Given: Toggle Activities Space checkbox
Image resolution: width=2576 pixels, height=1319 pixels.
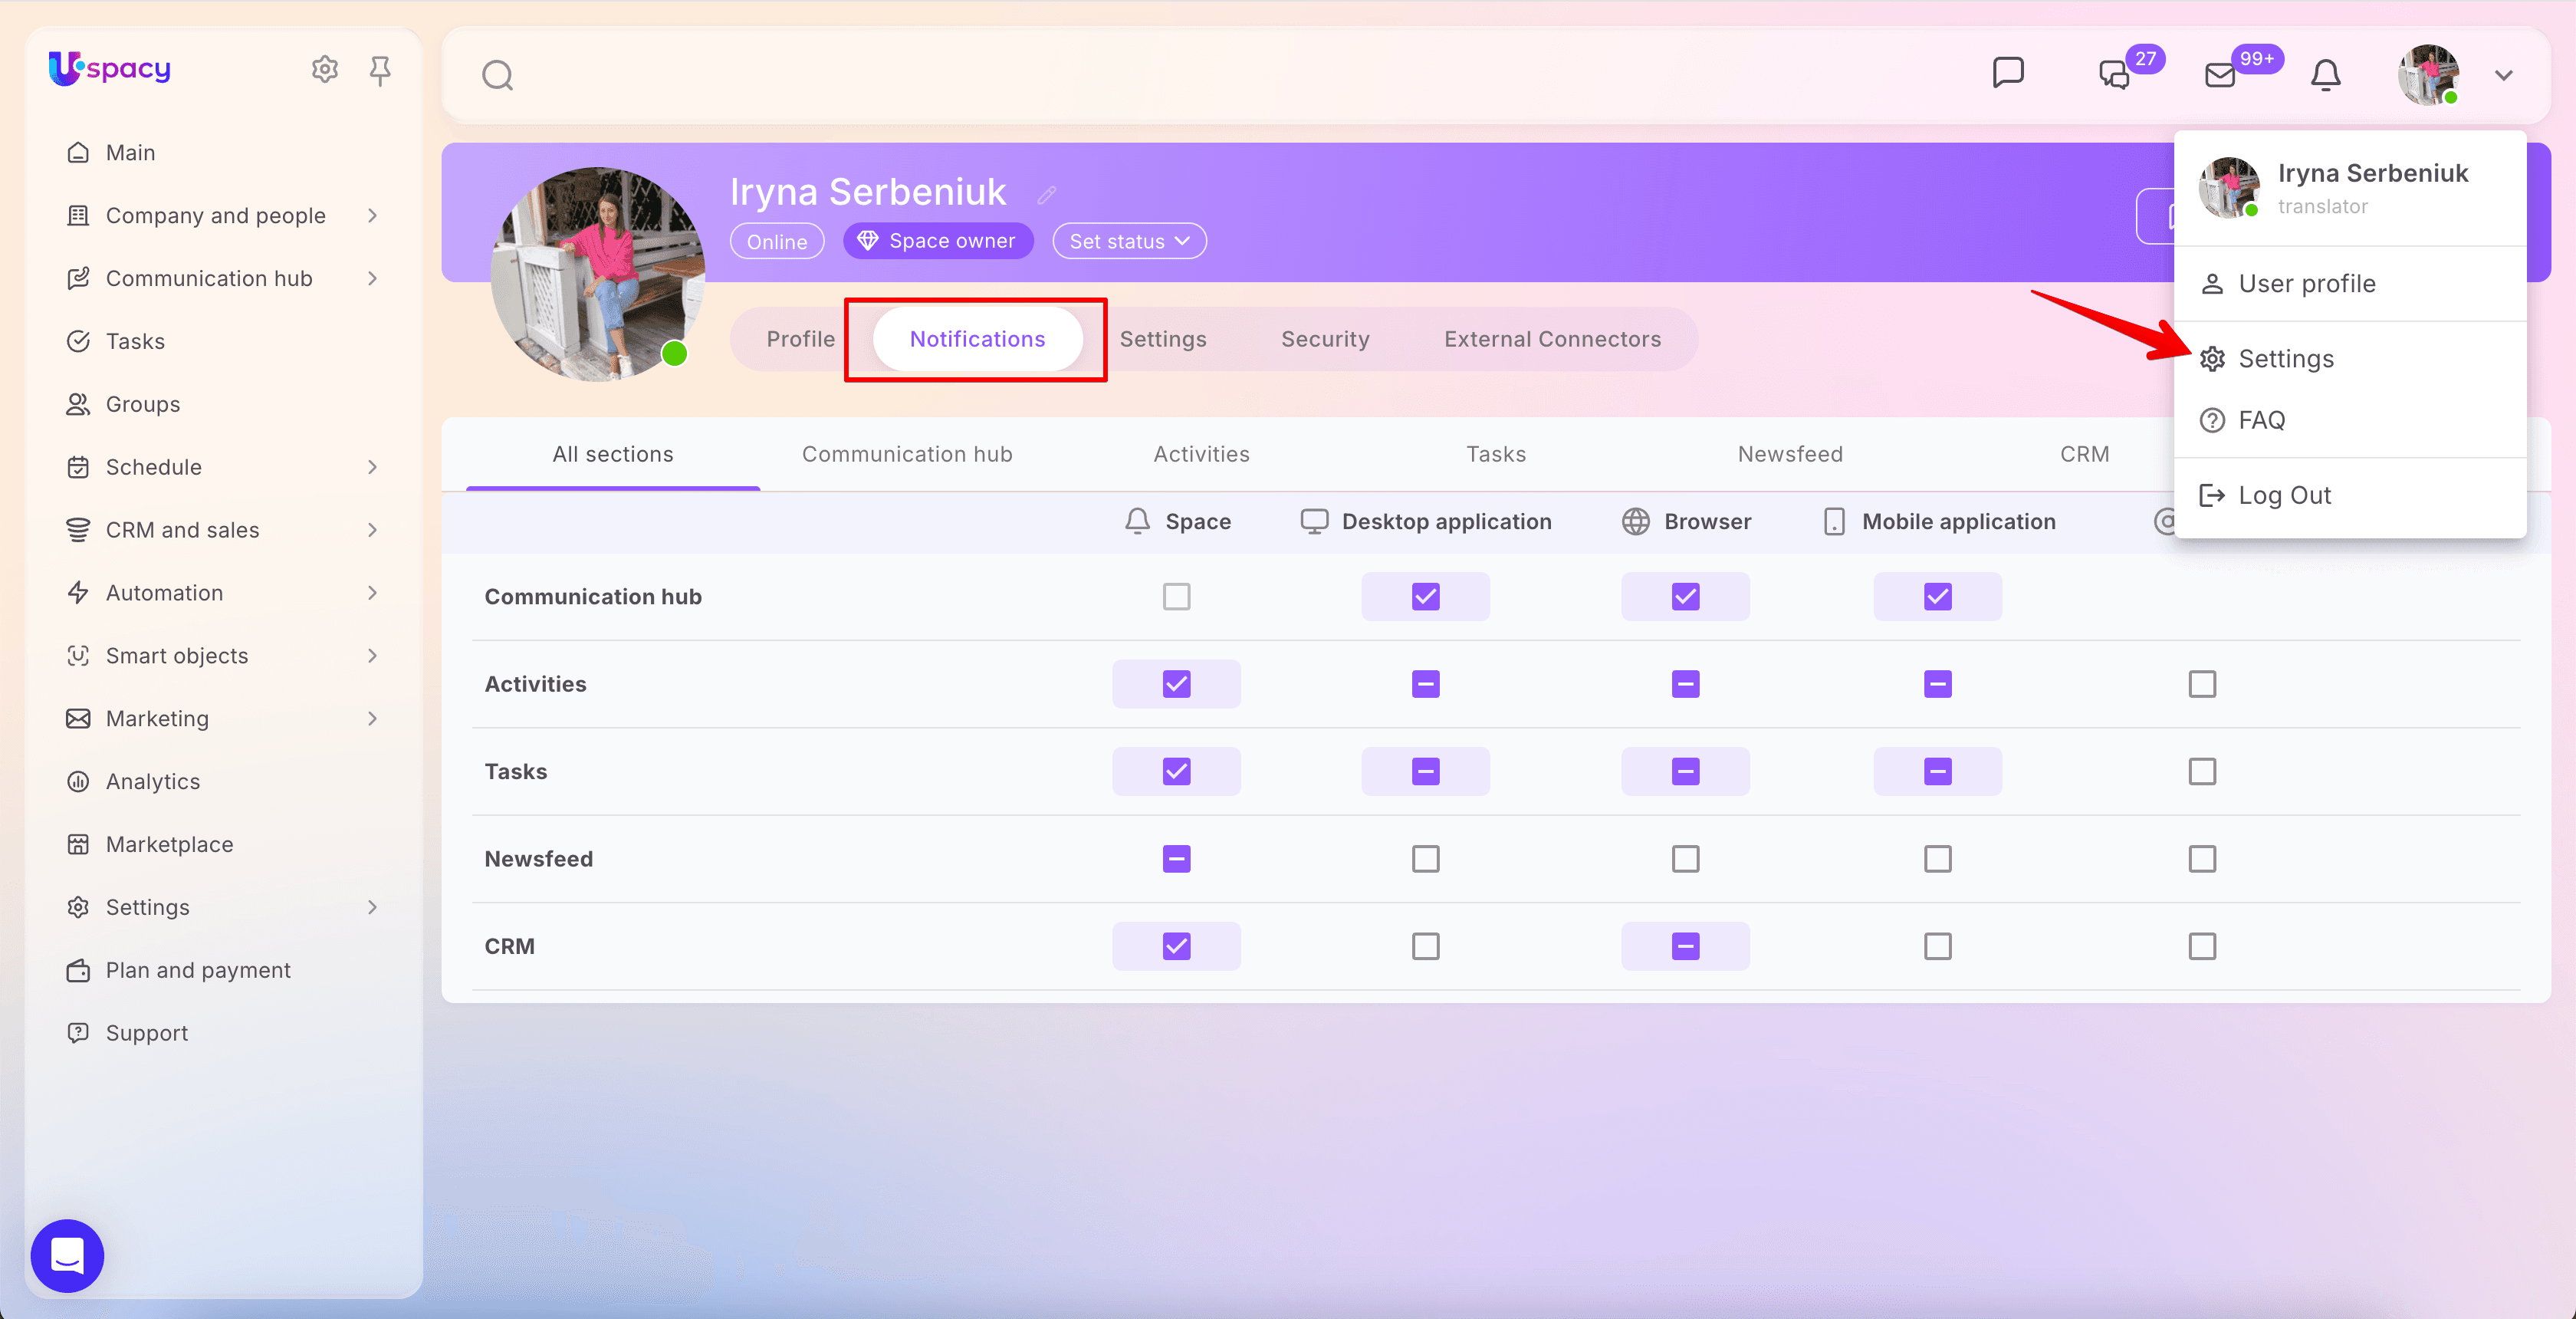Looking at the screenshot, I should pyautogui.click(x=1176, y=684).
